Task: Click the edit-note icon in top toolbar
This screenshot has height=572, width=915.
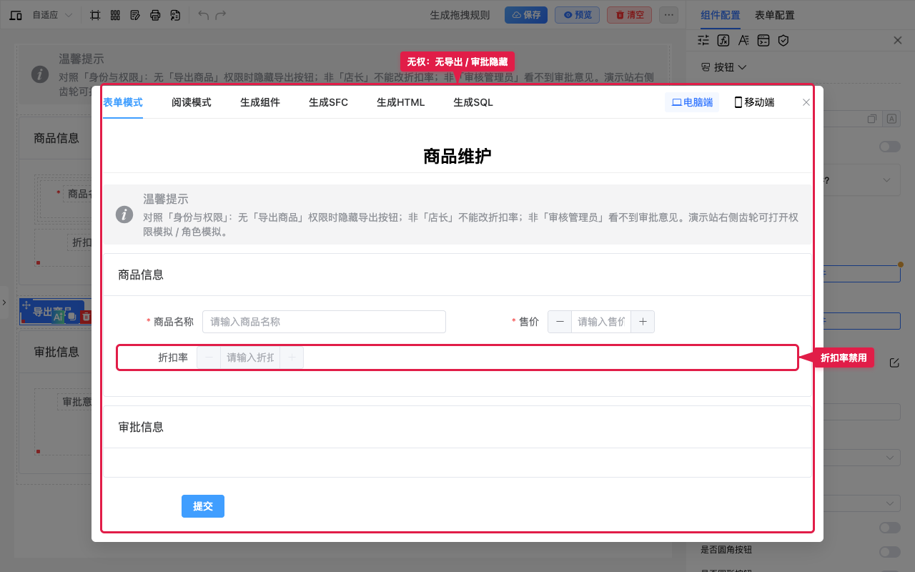Action: pos(135,15)
